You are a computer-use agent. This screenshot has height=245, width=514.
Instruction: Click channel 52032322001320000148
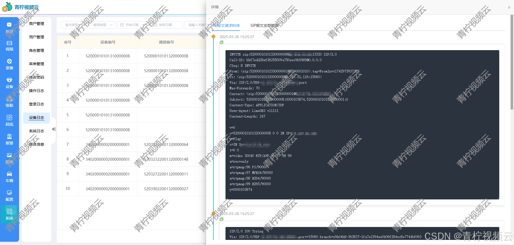click(166, 159)
